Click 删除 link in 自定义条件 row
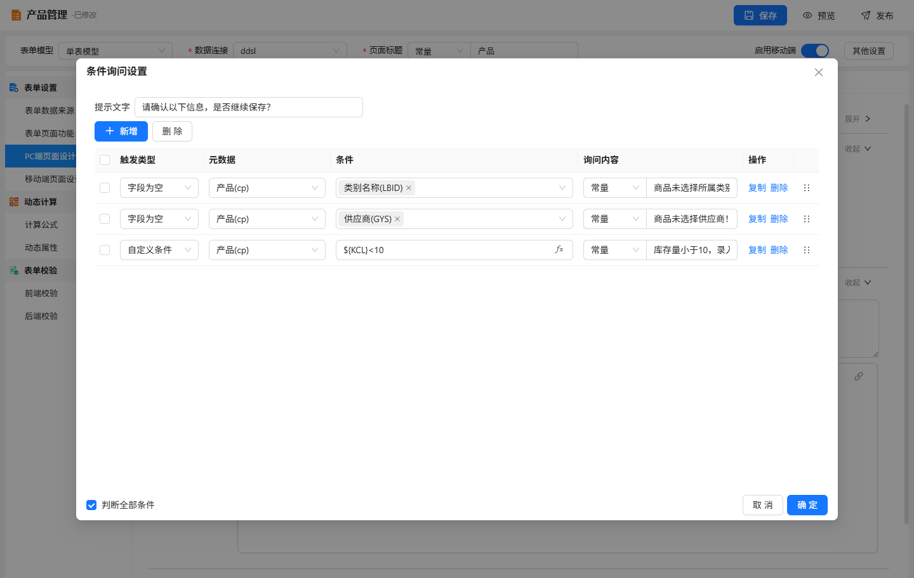This screenshot has width=914, height=578. pos(779,250)
